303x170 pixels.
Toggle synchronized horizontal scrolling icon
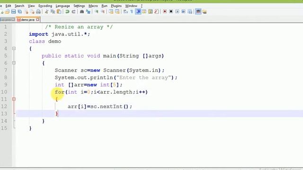coord(117,11)
